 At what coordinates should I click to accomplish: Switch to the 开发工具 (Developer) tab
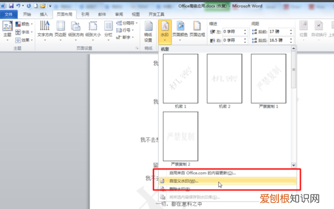(156, 14)
